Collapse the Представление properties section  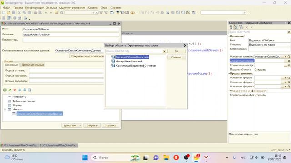pyautogui.click(x=229, y=73)
